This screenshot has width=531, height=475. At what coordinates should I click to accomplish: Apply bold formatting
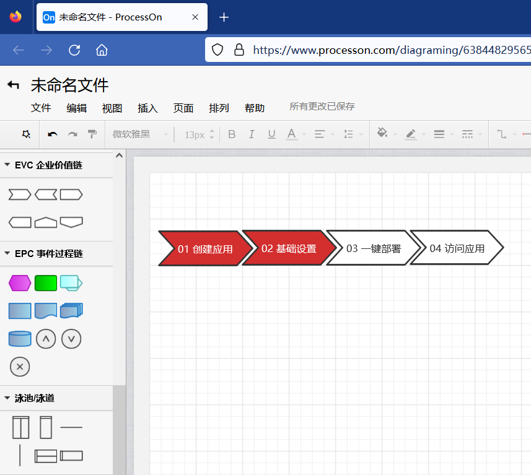[x=231, y=133]
